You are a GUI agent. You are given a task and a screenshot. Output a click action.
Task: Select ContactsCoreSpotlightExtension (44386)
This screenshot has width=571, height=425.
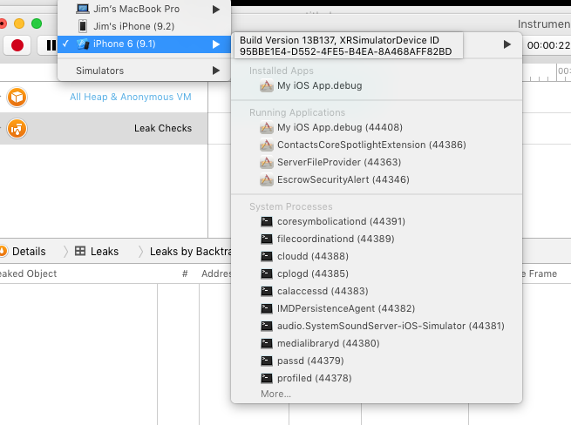pos(377,145)
